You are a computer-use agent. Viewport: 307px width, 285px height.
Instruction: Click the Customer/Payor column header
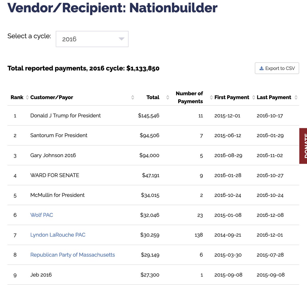point(52,97)
